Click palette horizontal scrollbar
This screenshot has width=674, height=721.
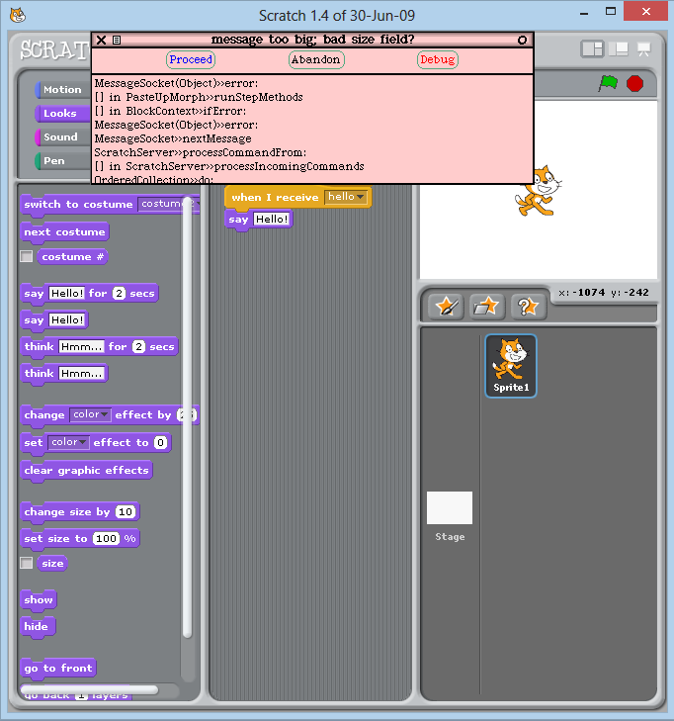coord(90,689)
